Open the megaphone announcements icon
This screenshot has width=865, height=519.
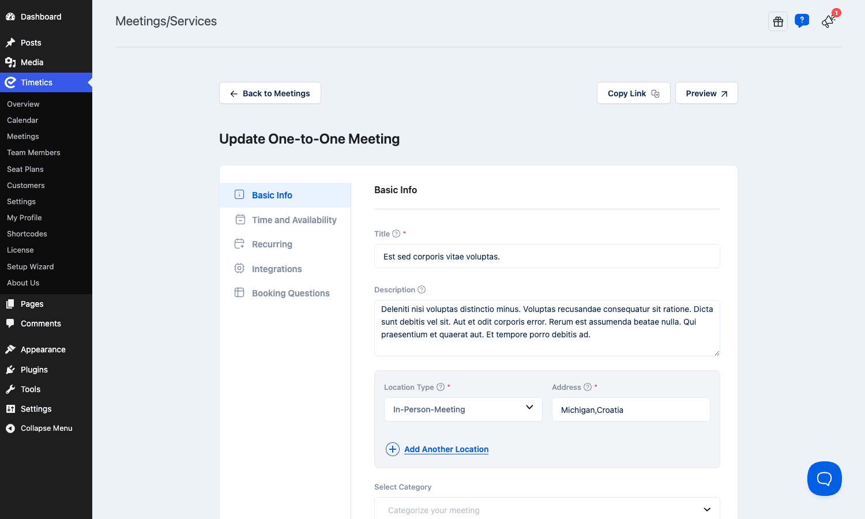click(829, 21)
